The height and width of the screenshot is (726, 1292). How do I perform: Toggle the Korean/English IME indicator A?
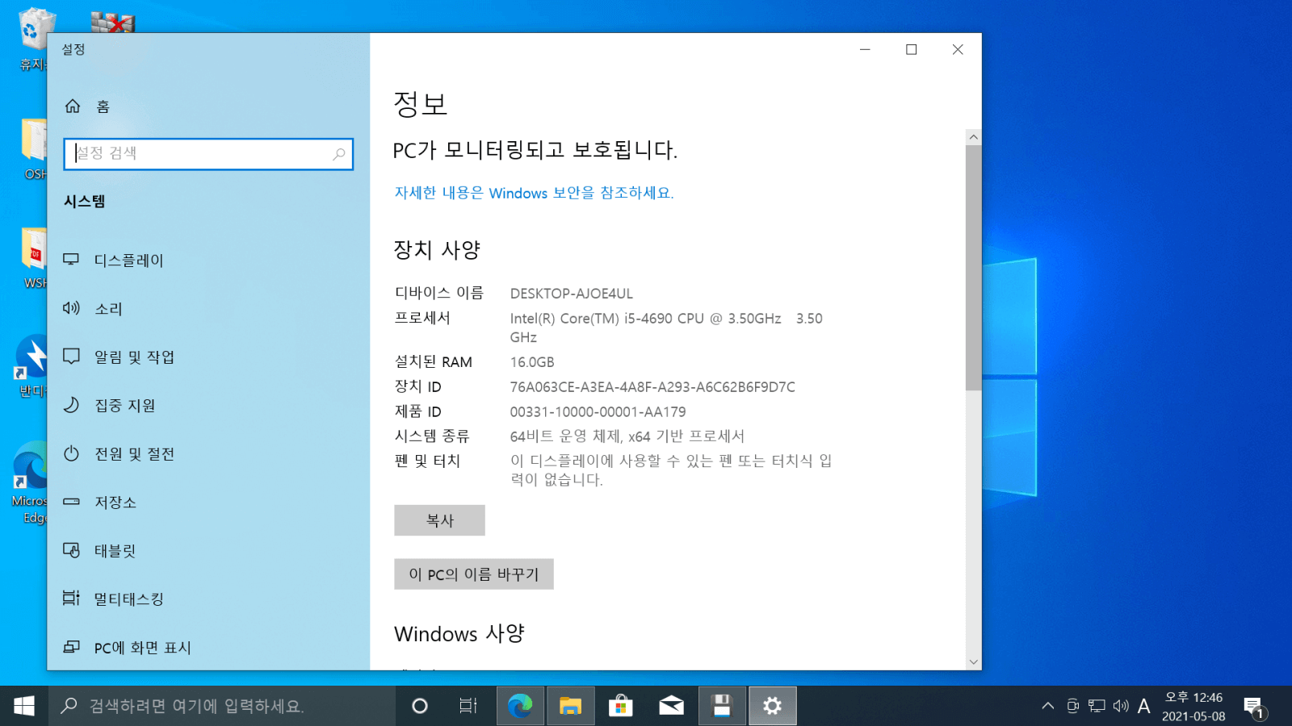point(1143,706)
